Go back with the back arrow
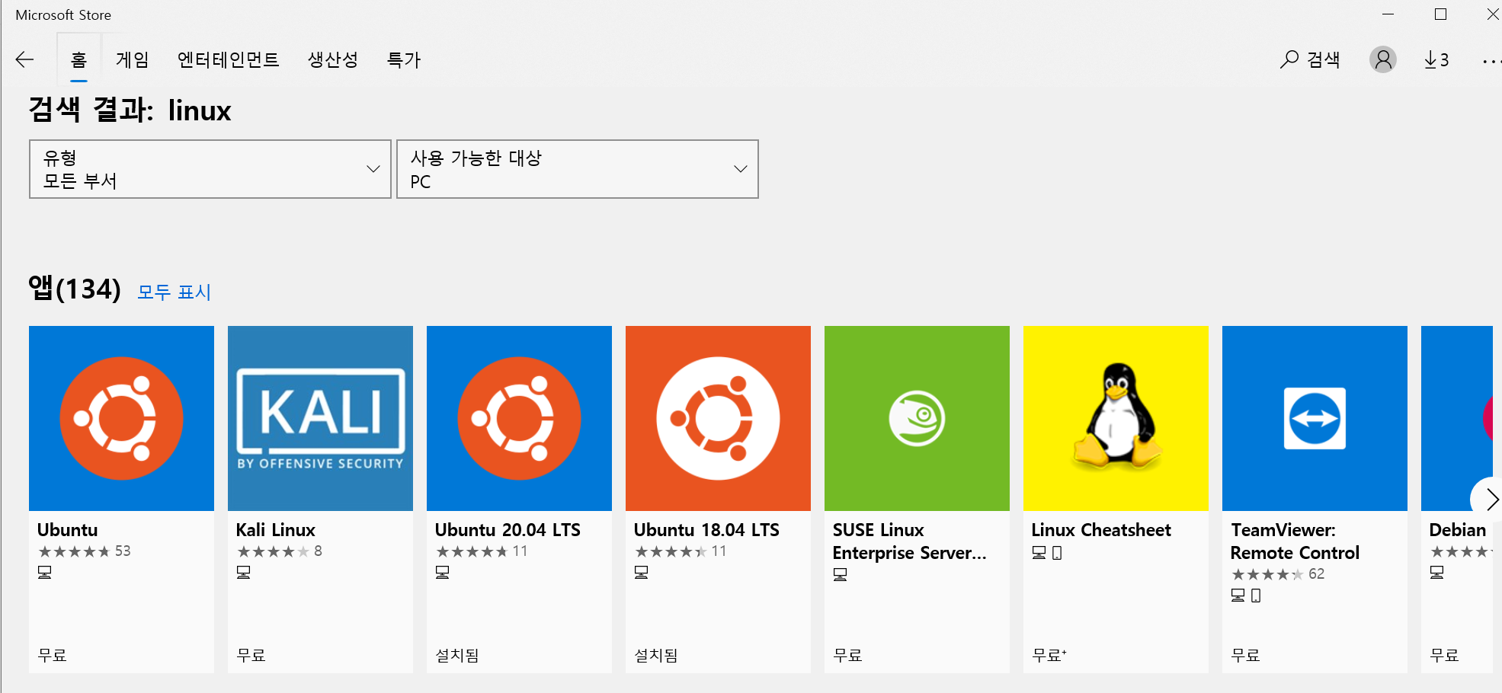This screenshot has width=1502, height=693. 25,59
